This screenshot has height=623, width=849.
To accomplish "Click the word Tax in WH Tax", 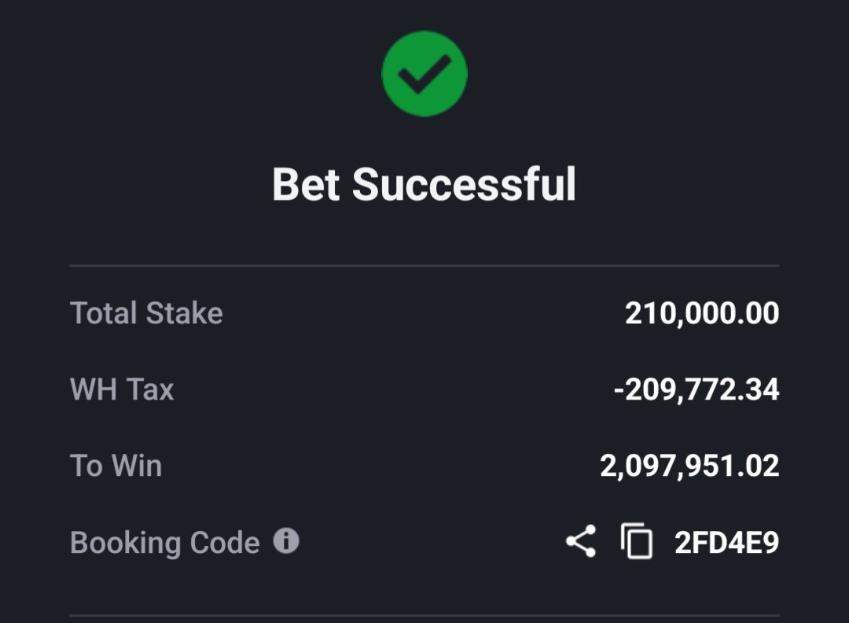I will point(150,389).
